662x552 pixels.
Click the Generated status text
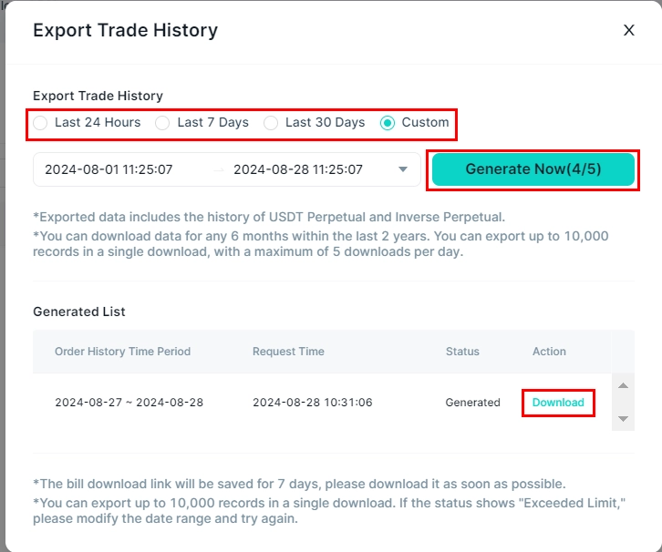click(472, 403)
